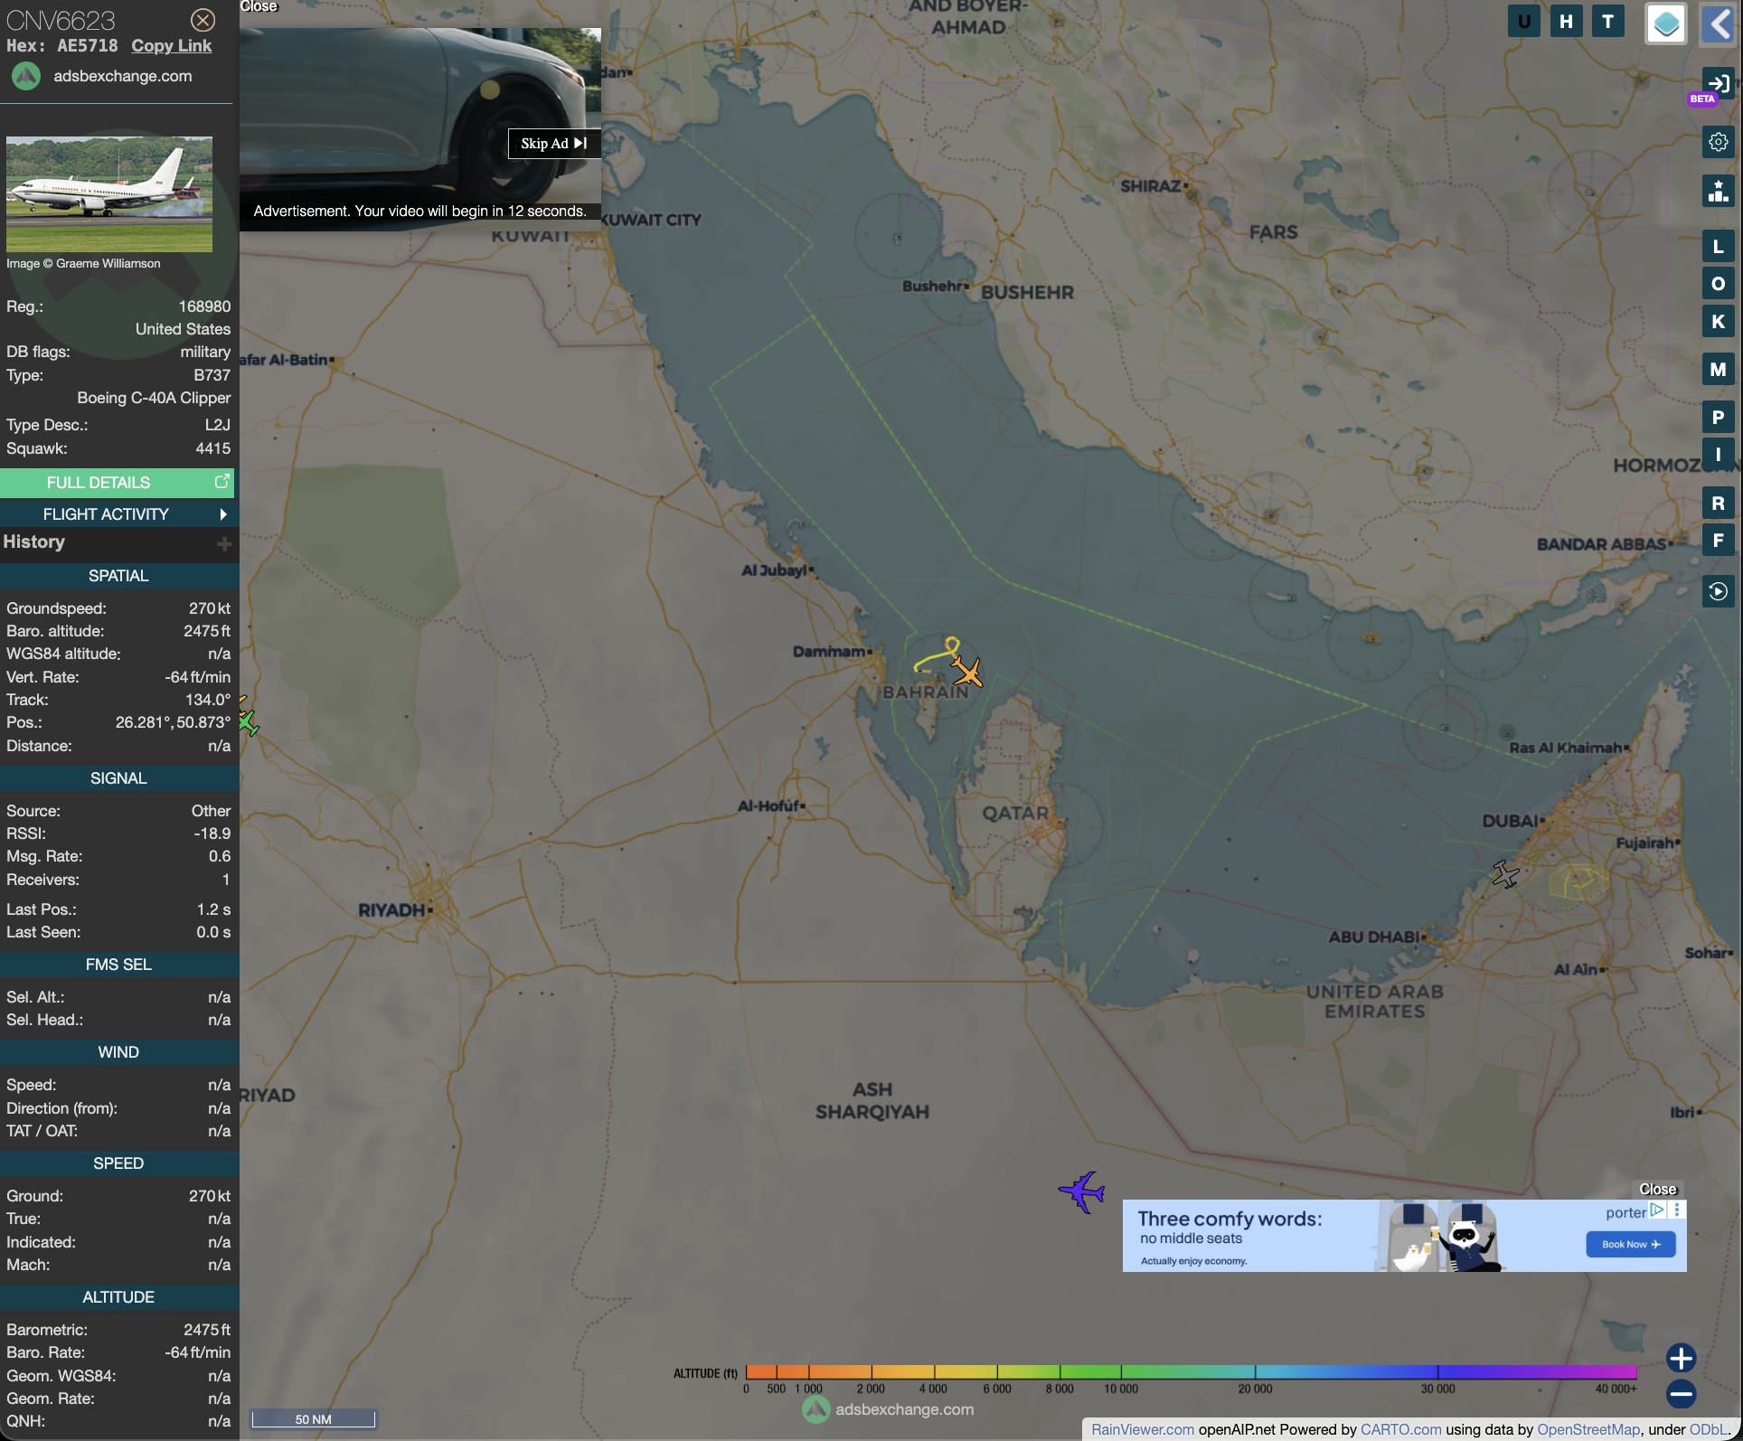Click the SIGNAL section header
The image size is (1743, 1441).
[118, 778]
